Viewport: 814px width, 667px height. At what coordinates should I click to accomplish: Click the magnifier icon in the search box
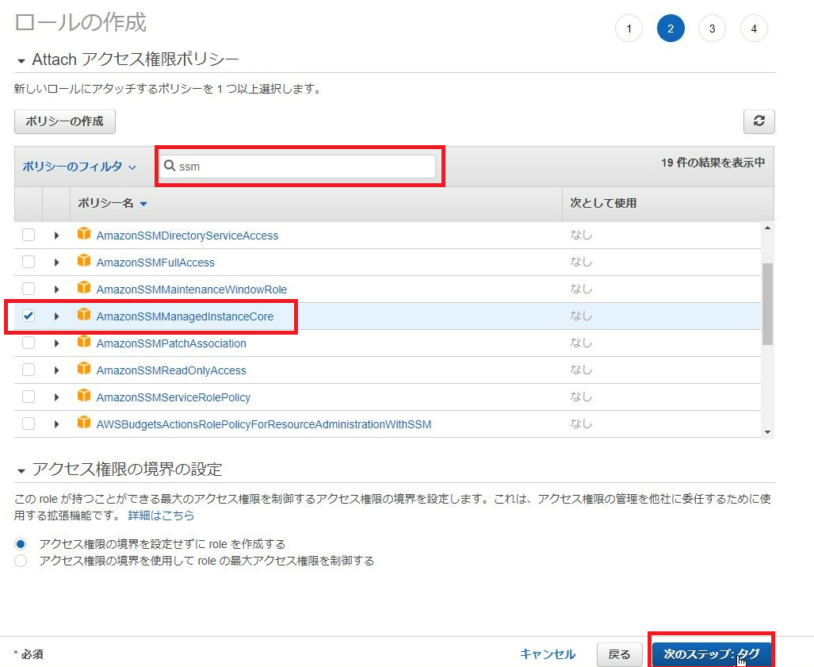tap(170, 166)
